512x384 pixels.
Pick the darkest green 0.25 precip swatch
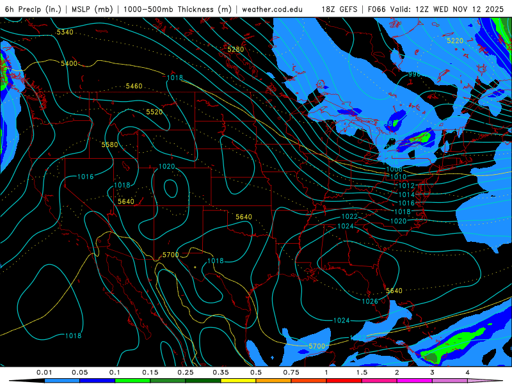pyautogui.click(x=204, y=381)
